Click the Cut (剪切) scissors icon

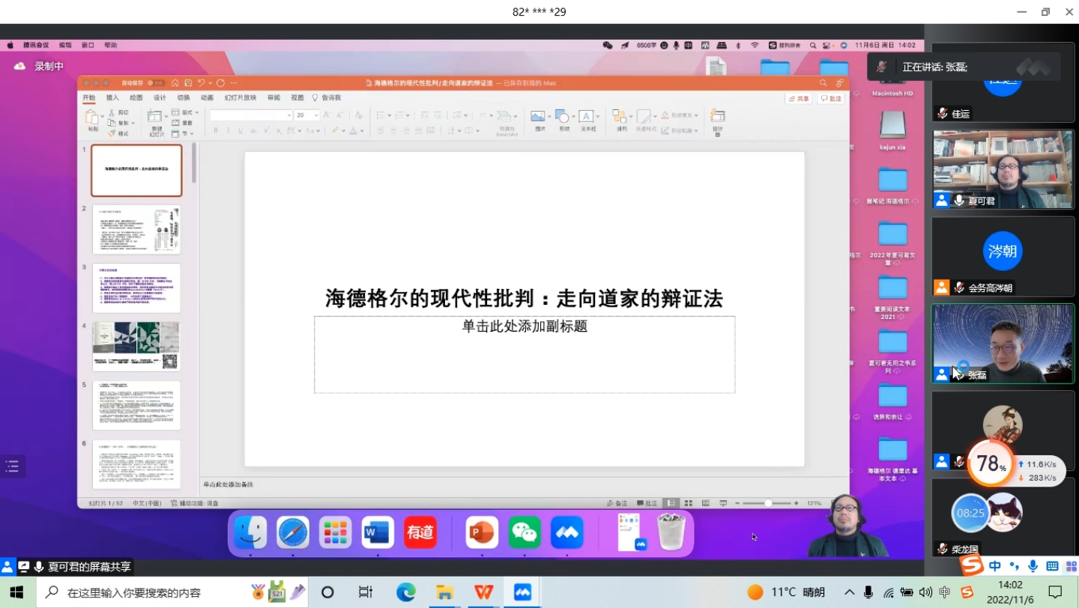(x=112, y=112)
